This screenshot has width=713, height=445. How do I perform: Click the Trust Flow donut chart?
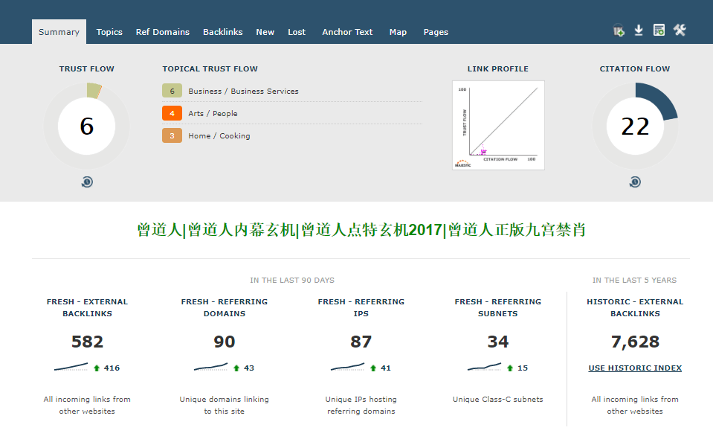[x=87, y=126]
